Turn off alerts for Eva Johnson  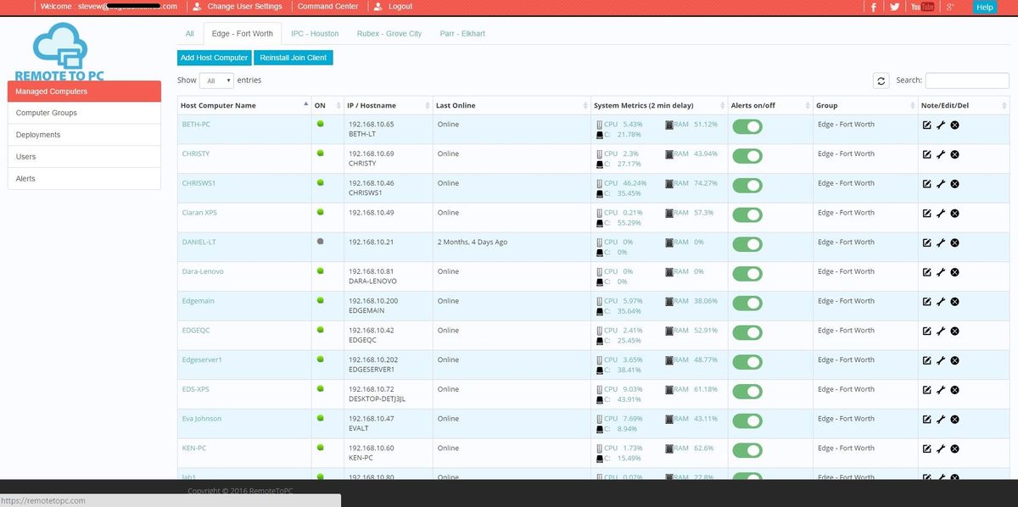point(747,421)
